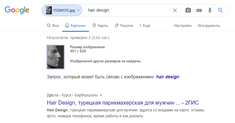Open the Hair Design 2ГИС result title
Viewport: 235px width, 123px height.
click(x=123, y=103)
